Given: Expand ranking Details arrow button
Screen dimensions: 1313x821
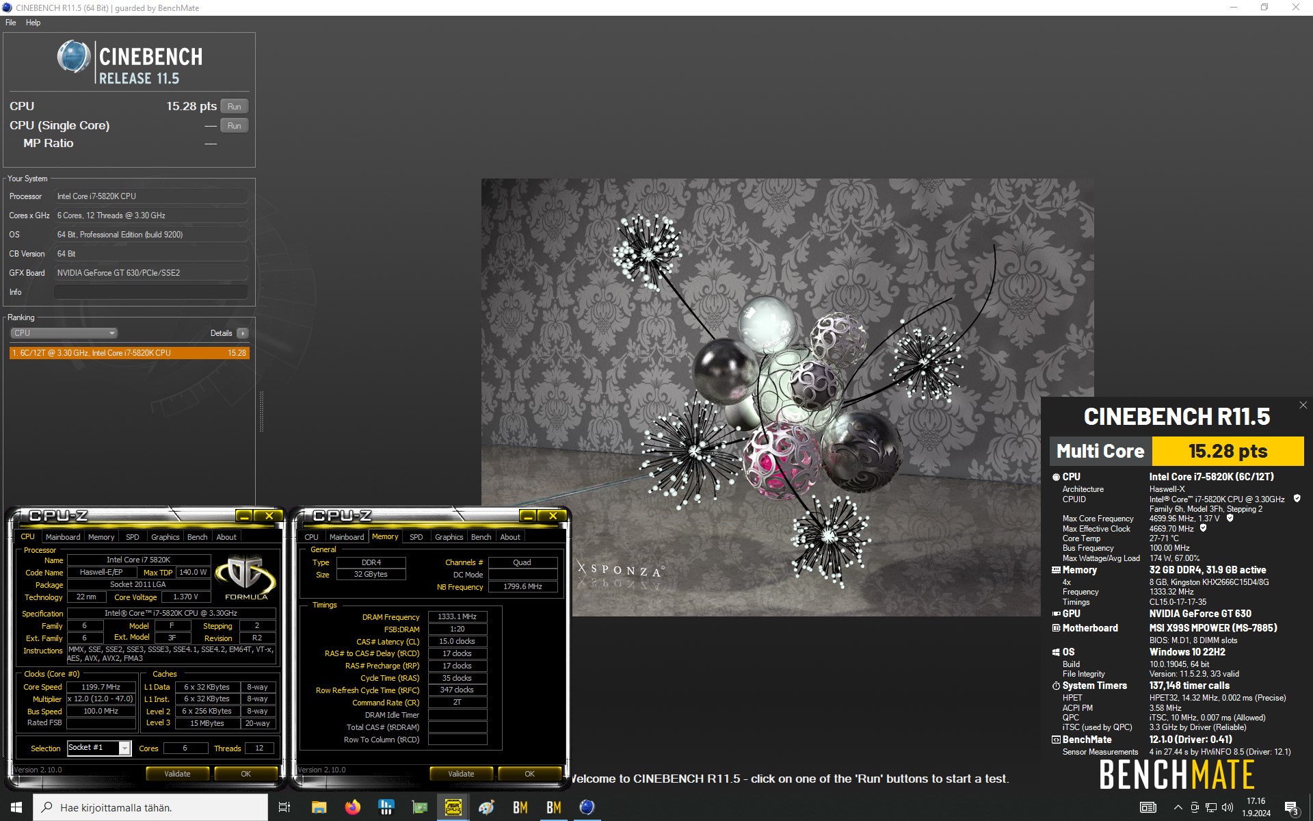Looking at the screenshot, I should coord(243,333).
